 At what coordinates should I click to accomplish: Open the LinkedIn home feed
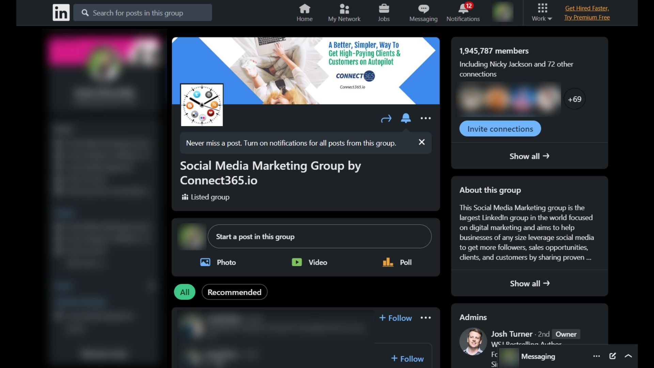coord(304,13)
